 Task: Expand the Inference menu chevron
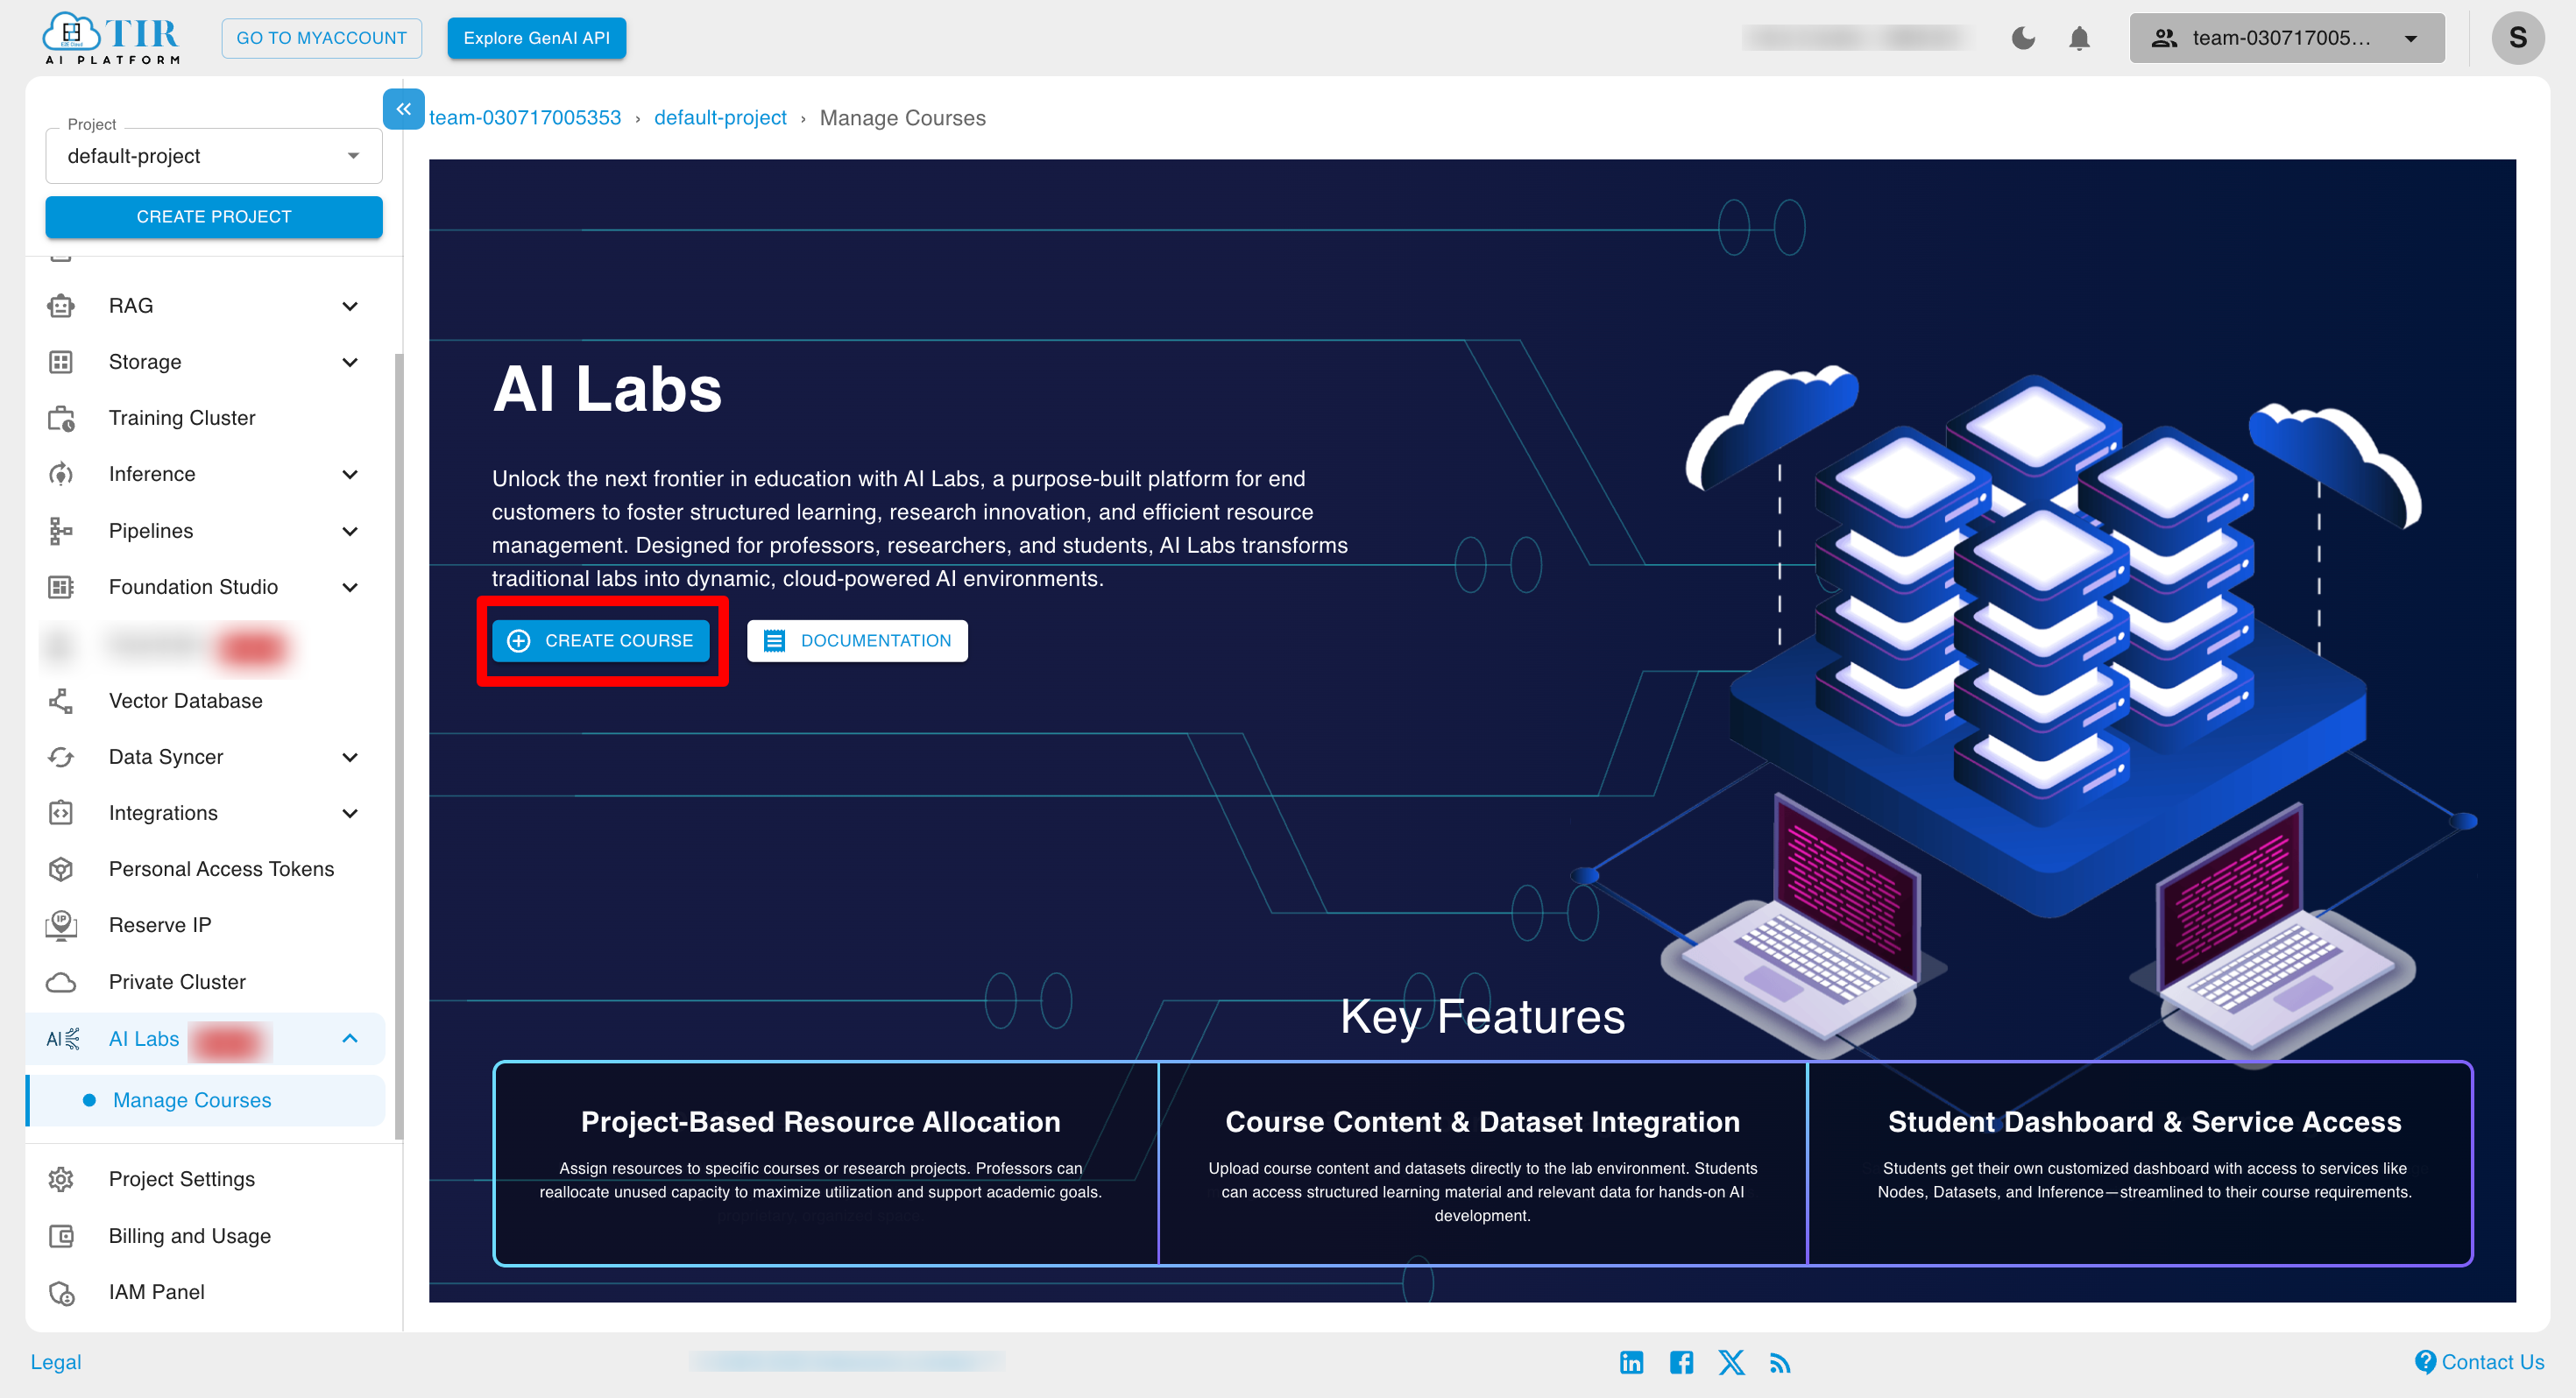(x=350, y=474)
